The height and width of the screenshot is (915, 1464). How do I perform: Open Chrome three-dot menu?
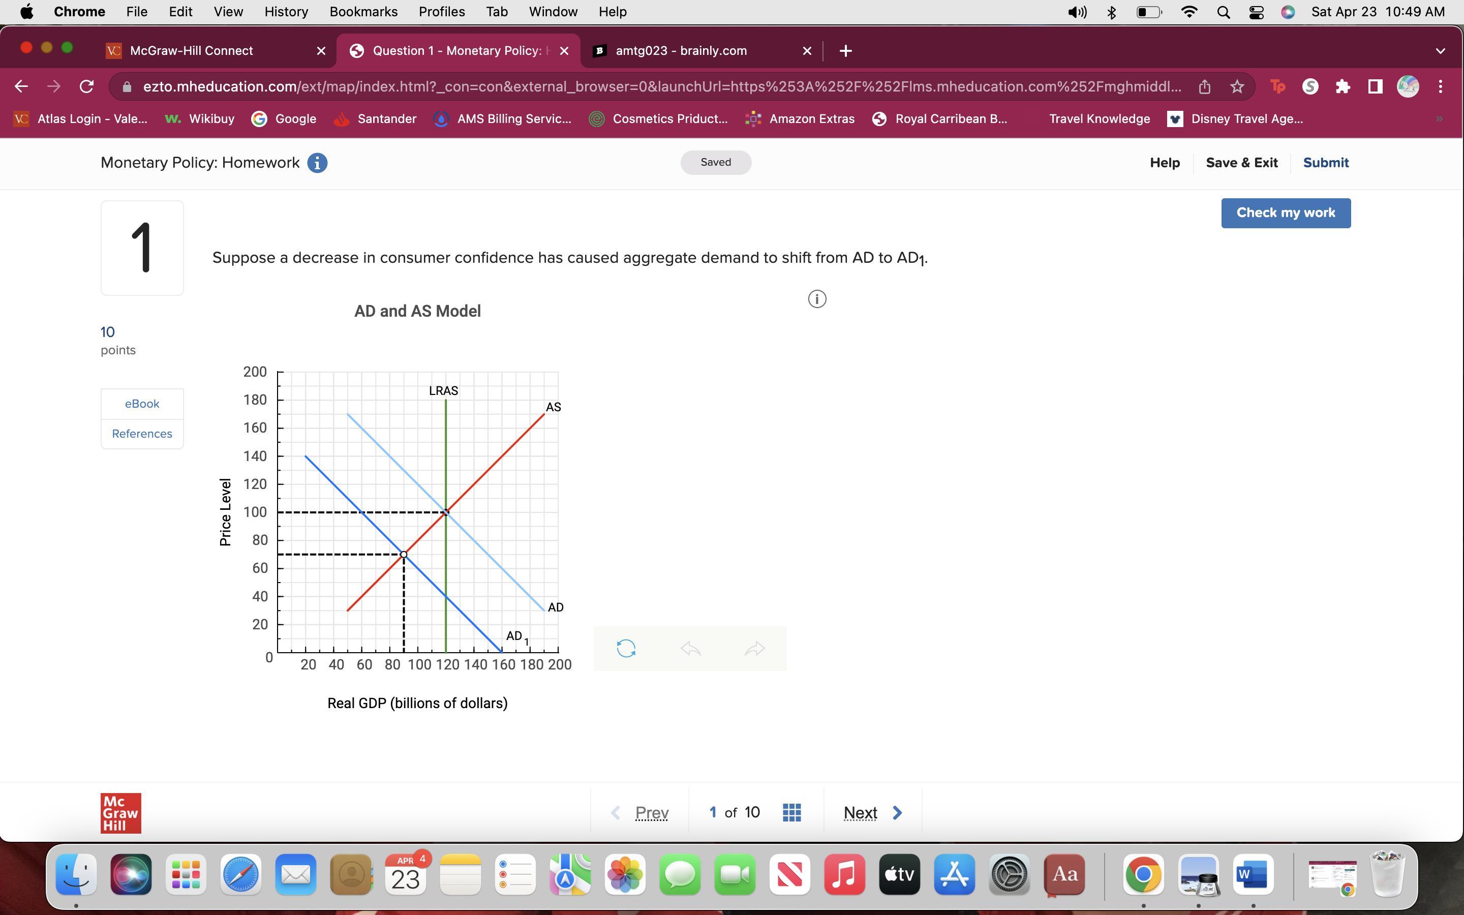(1441, 86)
